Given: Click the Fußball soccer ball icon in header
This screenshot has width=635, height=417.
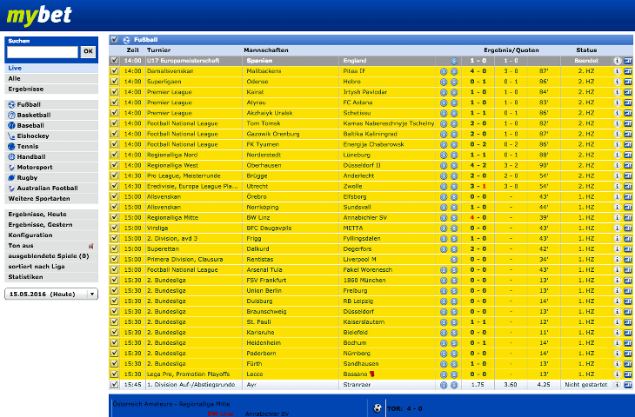Looking at the screenshot, I should tap(126, 40).
